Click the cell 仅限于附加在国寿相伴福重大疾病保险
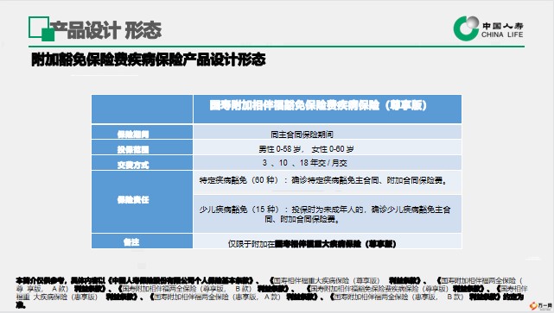 (328, 241)
